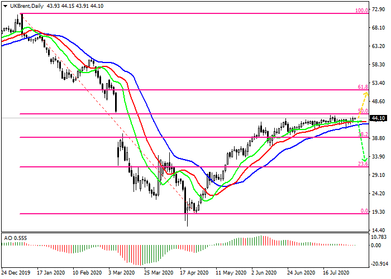Click the 17 Jan 2020 date label
The width and height of the screenshot is (391, 279).
[51, 273]
